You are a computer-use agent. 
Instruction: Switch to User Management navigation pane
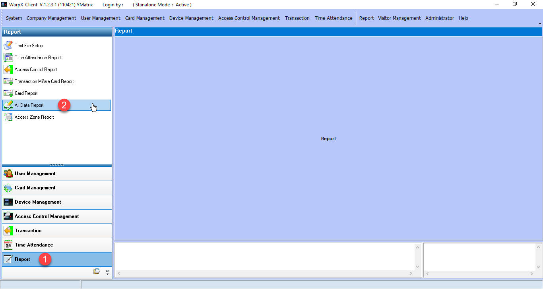tap(57, 173)
